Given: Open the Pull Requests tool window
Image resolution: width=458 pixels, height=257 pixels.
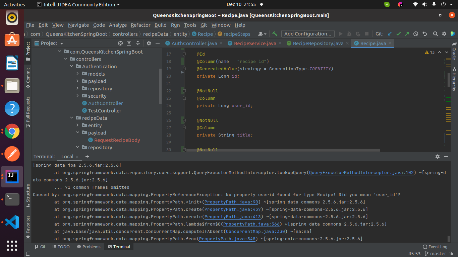Looking at the screenshot, I should coord(28,112).
